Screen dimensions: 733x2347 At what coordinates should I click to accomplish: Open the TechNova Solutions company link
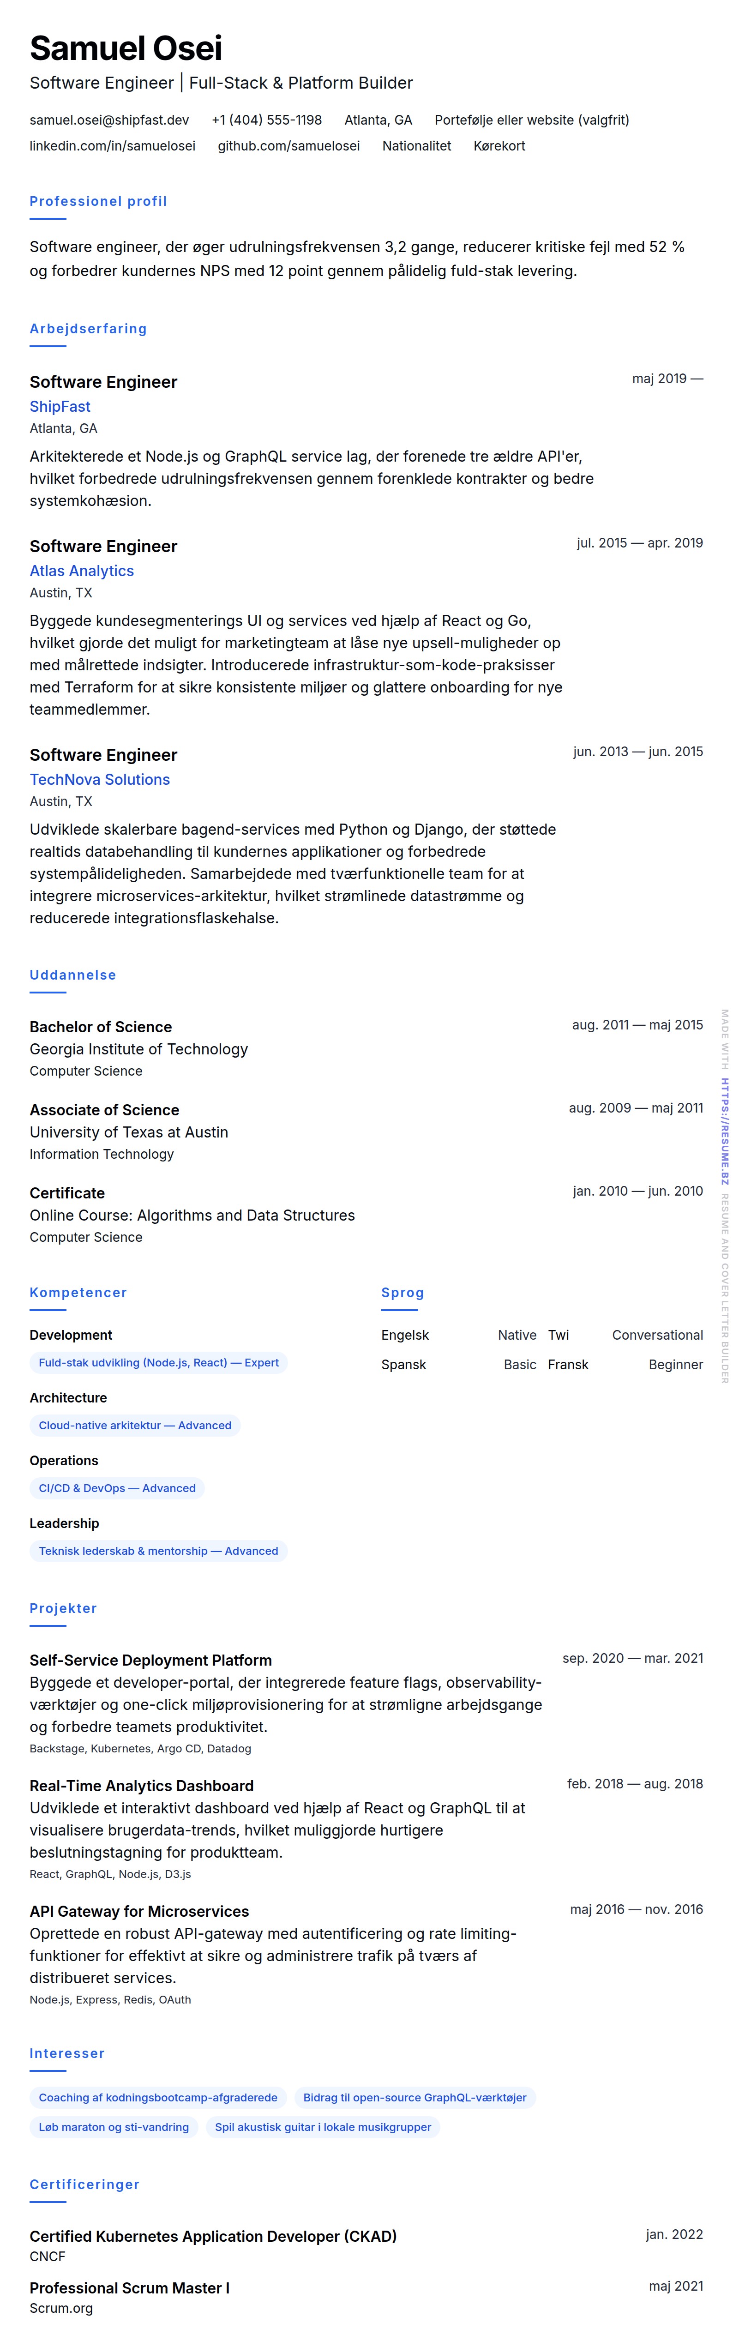(x=100, y=780)
